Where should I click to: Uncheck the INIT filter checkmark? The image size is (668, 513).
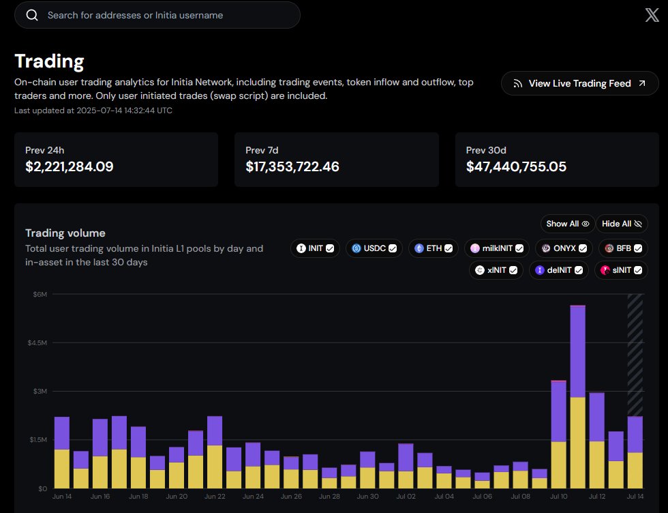pyautogui.click(x=329, y=248)
